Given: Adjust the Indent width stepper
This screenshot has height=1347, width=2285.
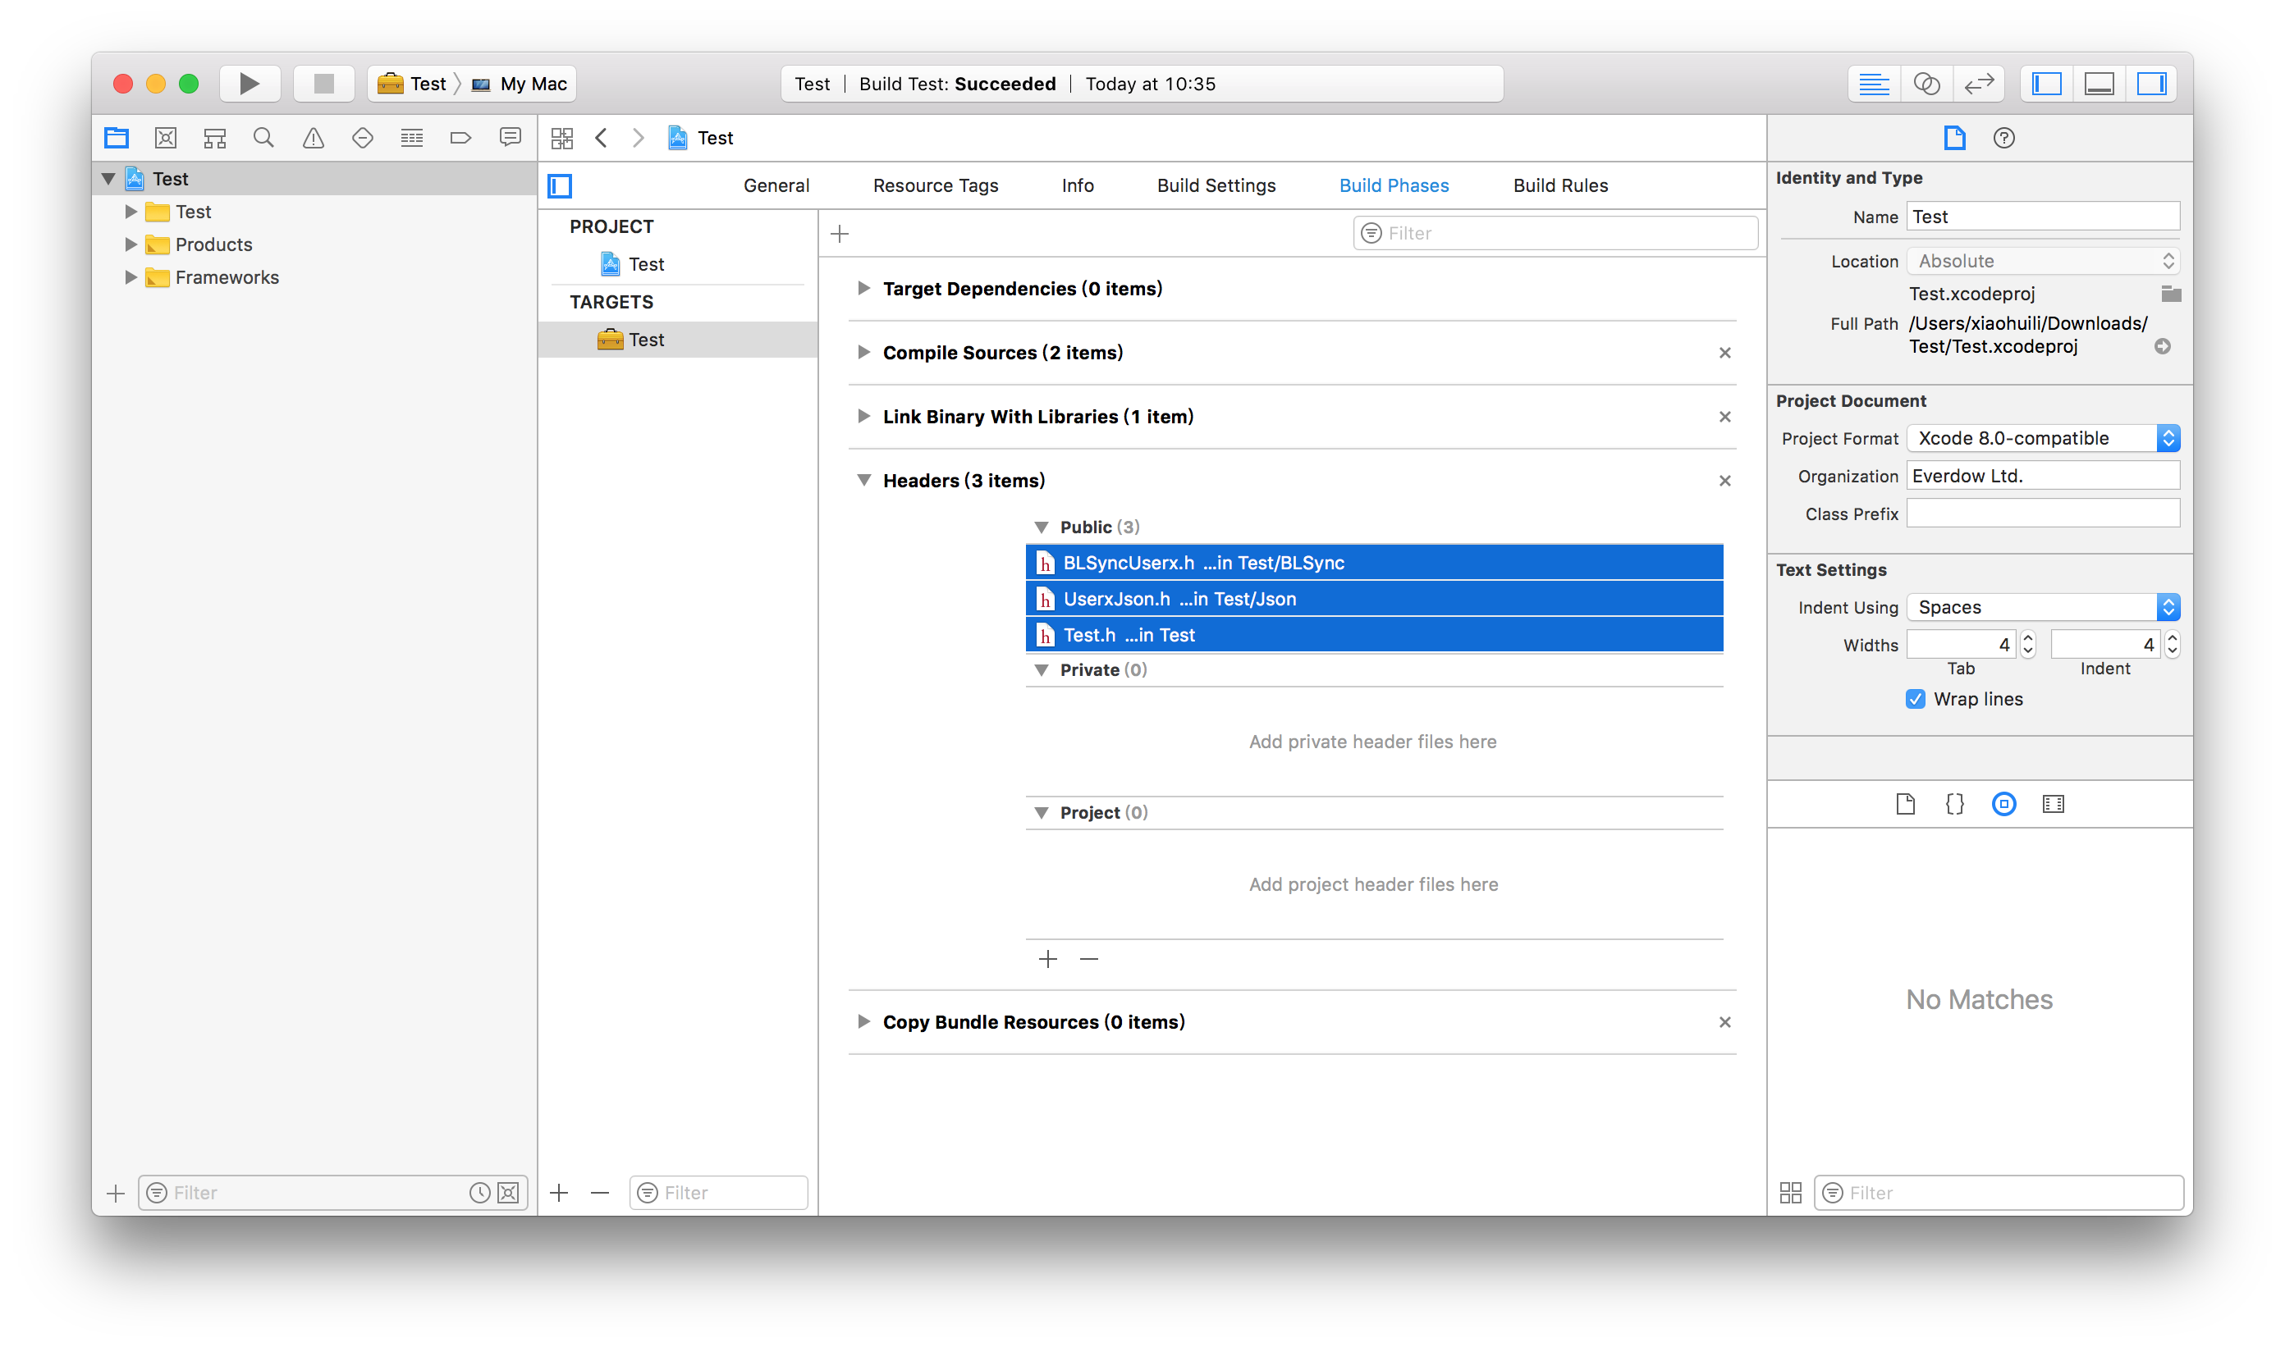Looking at the screenshot, I should 2173,645.
